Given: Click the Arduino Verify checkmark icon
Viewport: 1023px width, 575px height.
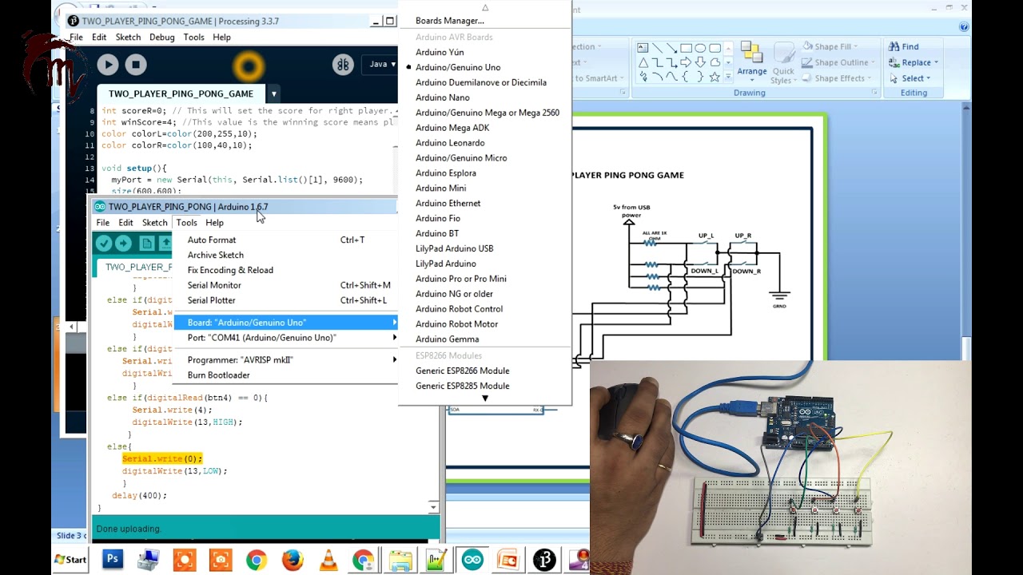Looking at the screenshot, I should pos(104,244).
